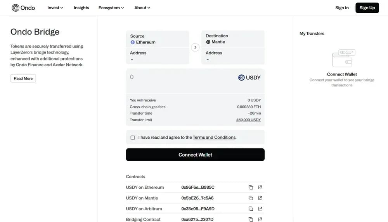Click address text 0x96F6e...B985C
Image resolution: width=388 pixels, height=222 pixels.
(198, 188)
